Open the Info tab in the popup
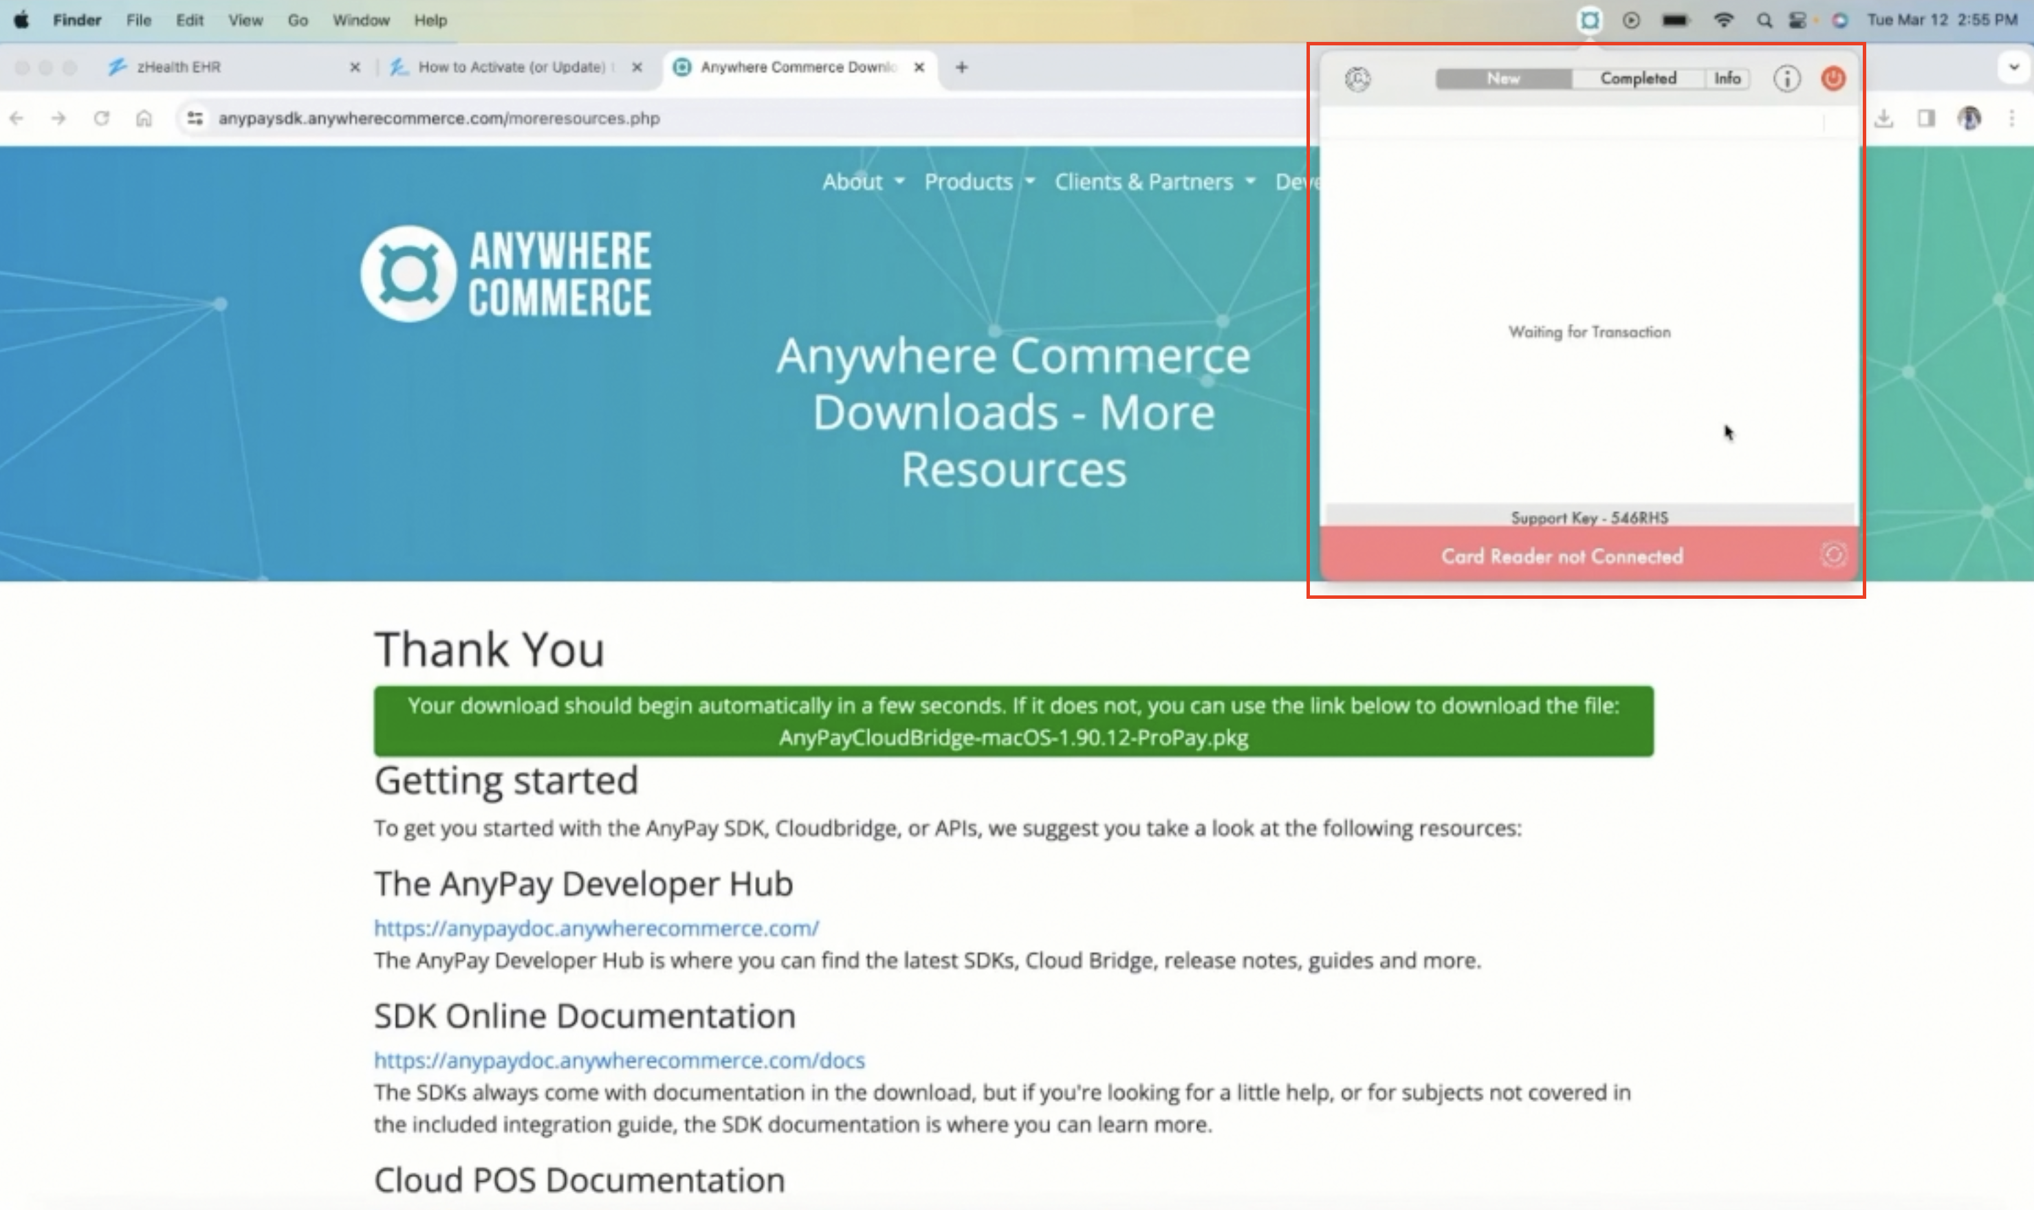The height and width of the screenshot is (1210, 2034). pos(1727,78)
